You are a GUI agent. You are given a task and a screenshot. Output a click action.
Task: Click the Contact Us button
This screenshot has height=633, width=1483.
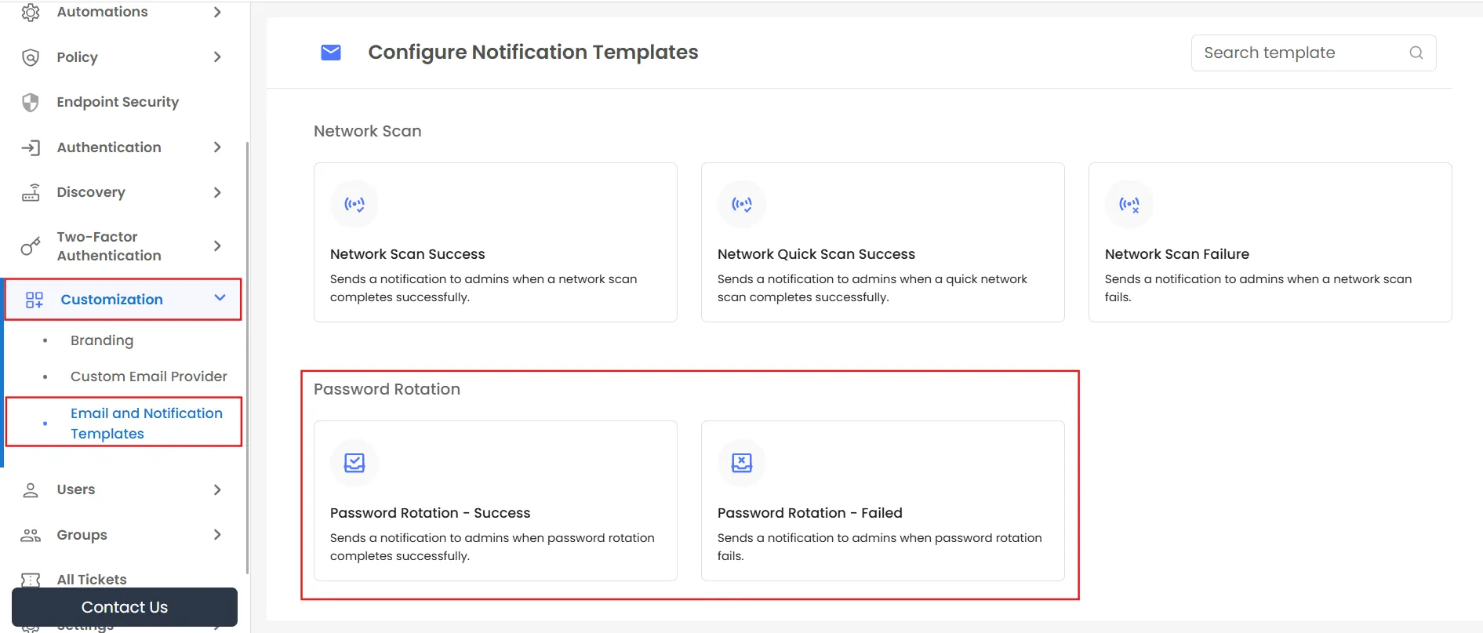tap(125, 607)
